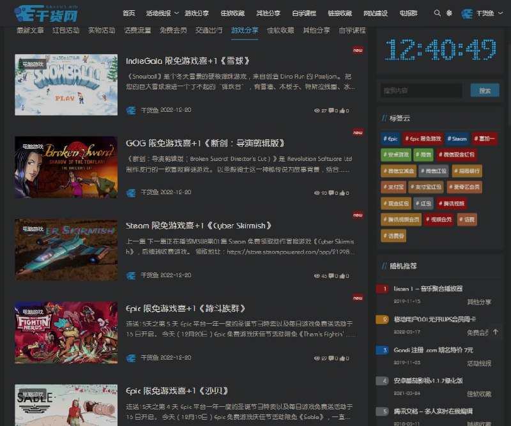The width and height of the screenshot is (511, 426).
Task: Open recommended 腾讯文档 – 多人实时在线编辑
Action: [x=433, y=411]
